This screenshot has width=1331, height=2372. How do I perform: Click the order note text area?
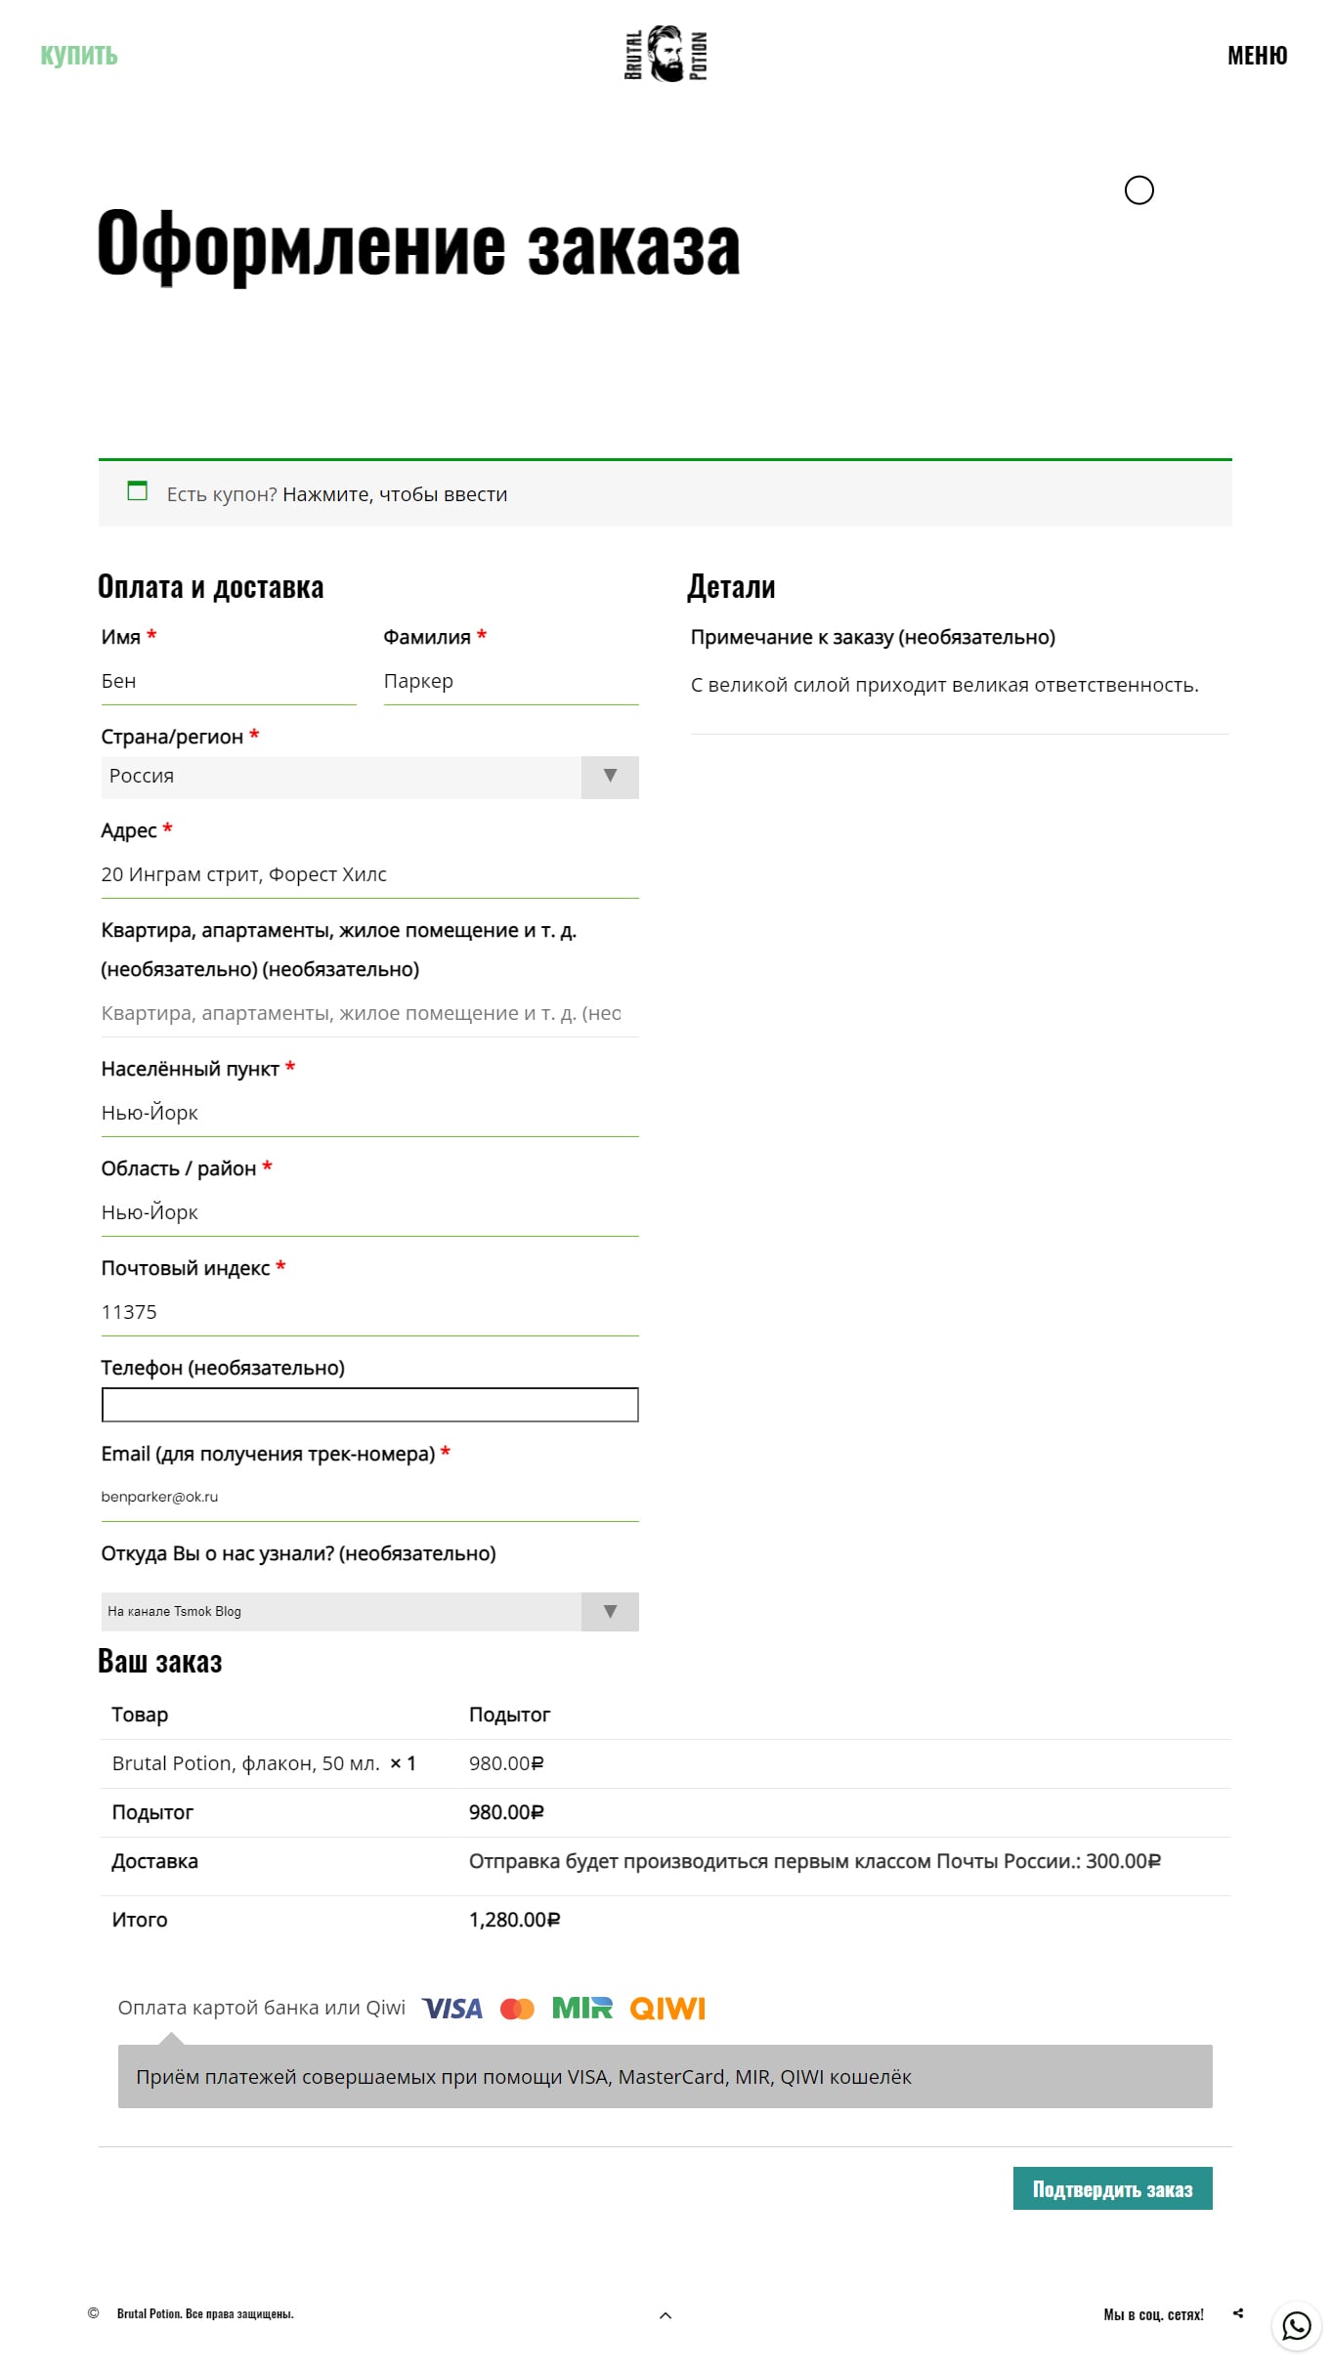click(960, 698)
